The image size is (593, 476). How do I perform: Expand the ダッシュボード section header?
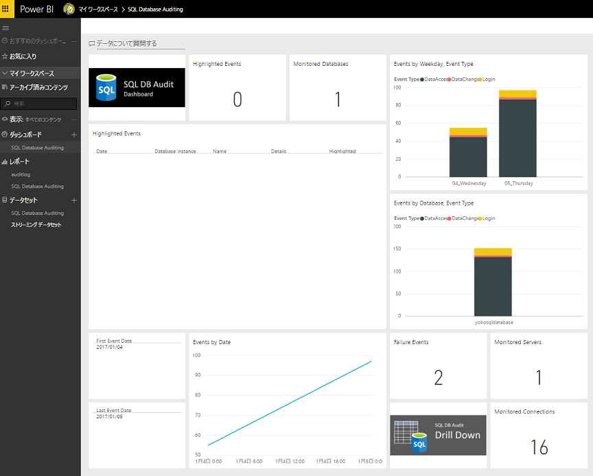(x=25, y=135)
